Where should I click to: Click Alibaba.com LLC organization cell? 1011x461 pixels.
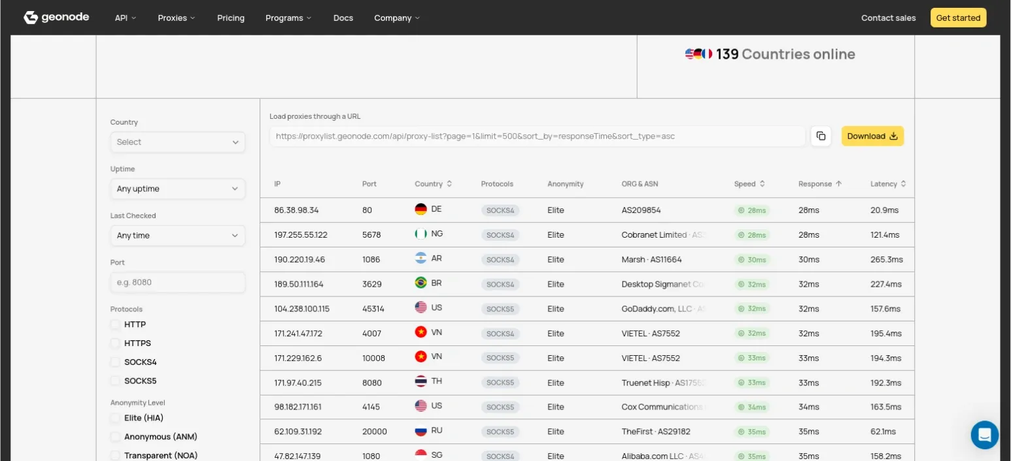click(x=664, y=456)
